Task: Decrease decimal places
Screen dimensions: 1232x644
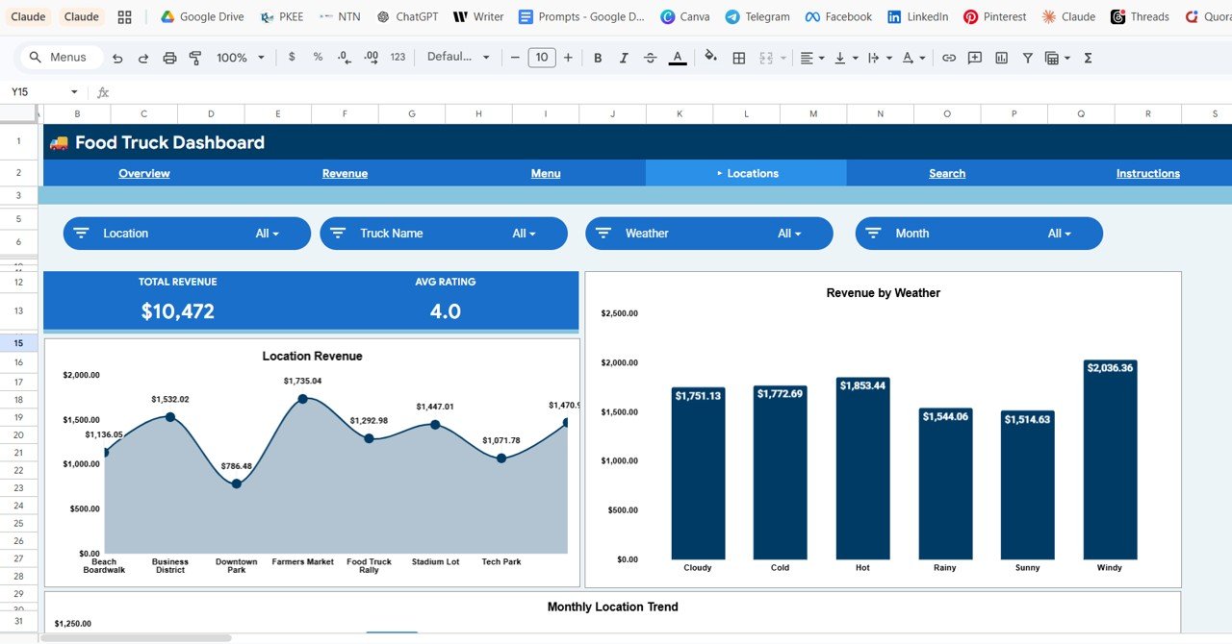Action: click(343, 58)
